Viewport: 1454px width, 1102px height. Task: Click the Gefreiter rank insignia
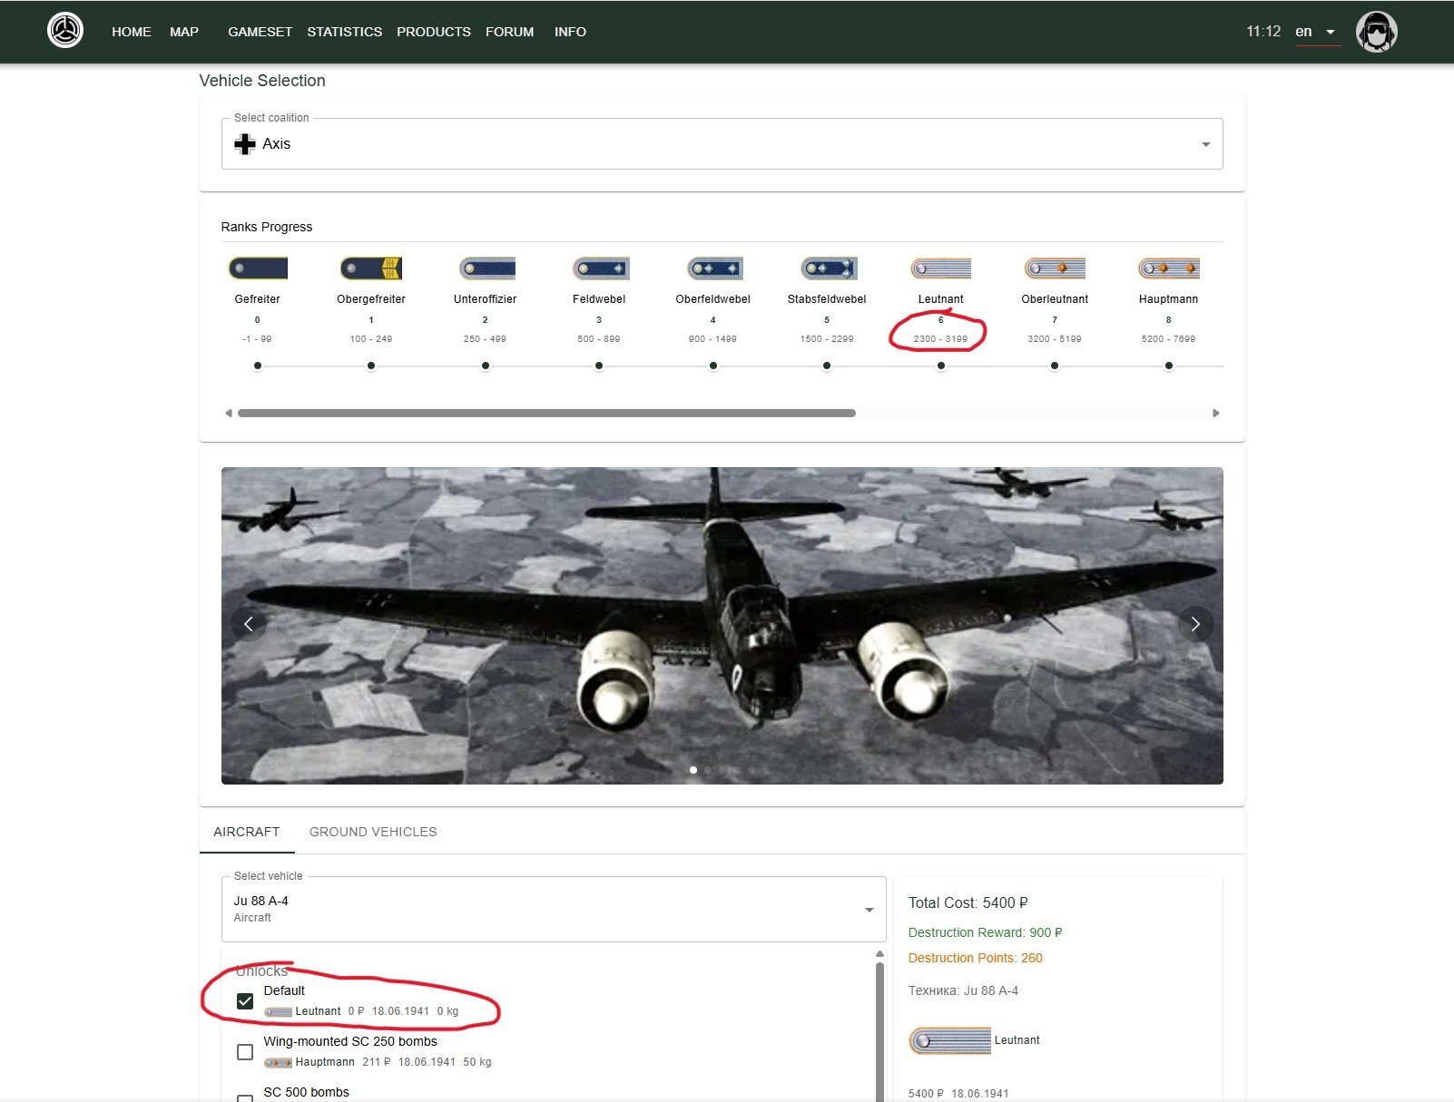(x=258, y=268)
